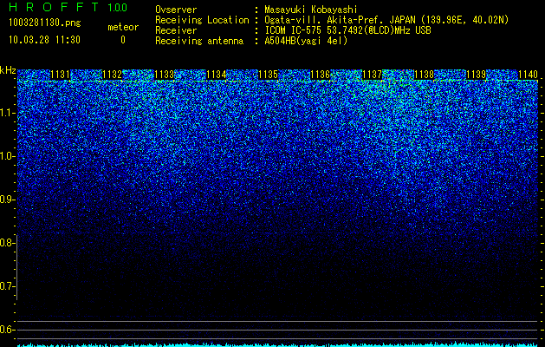Click the ICOM IC-575 receiver text

347,30
